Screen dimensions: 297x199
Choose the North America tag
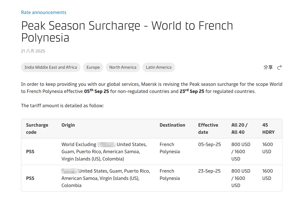point(123,67)
